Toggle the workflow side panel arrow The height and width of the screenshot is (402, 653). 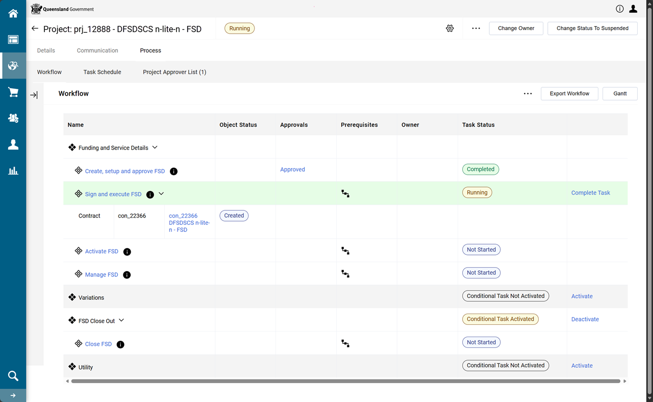(34, 95)
